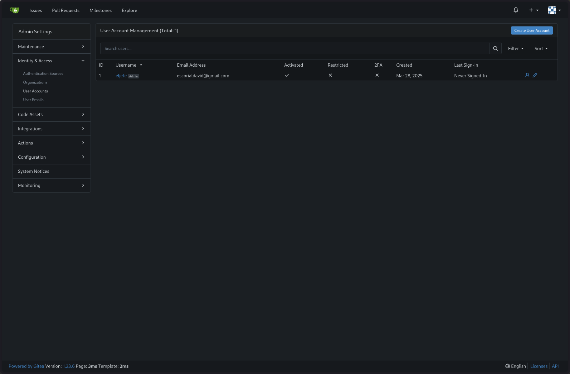570x374 pixels.
Task: Expand the Configuration section
Action: (x=52, y=157)
